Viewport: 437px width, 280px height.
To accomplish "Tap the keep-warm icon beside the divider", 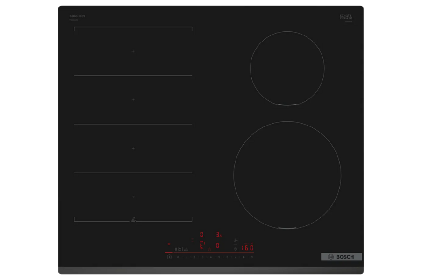I will [186, 249].
